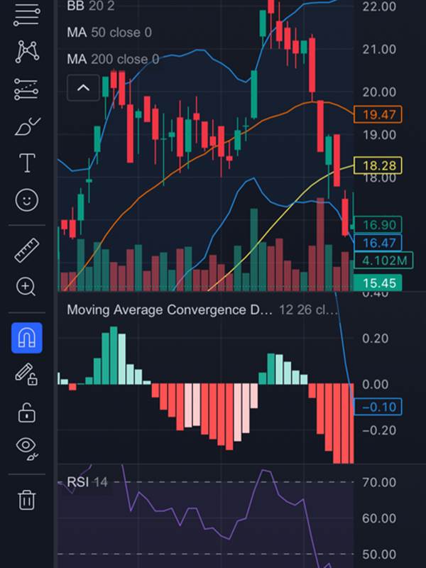Click the -0.10 MACD value label

(x=378, y=406)
